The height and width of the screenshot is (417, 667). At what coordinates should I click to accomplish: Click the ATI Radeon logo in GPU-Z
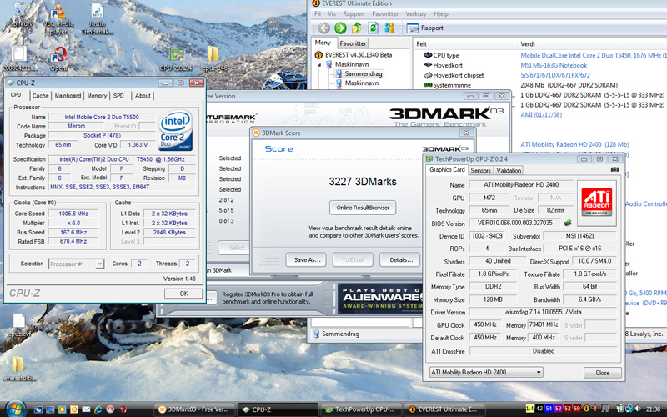coord(597,203)
